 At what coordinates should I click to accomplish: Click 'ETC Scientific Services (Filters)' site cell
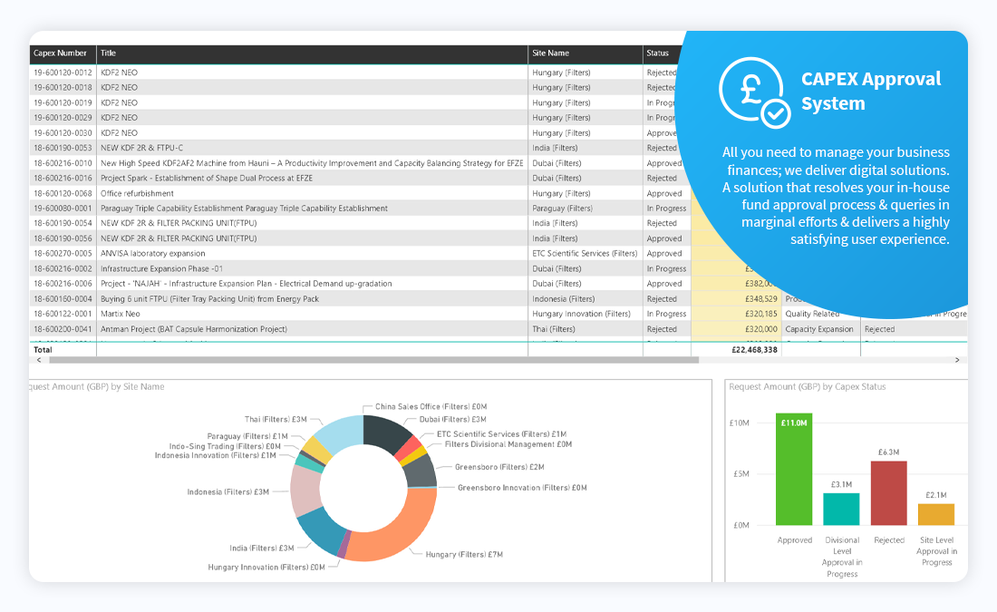click(x=585, y=254)
